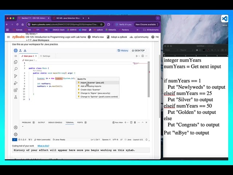Open the zyBooks hamburger menu
Image resolution: width=233 pixels, height=175 pixels.
(x=8, y=37)
